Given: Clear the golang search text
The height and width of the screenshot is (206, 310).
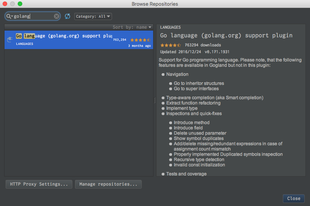Looking at the screenshot, I should tap(56, 16).
